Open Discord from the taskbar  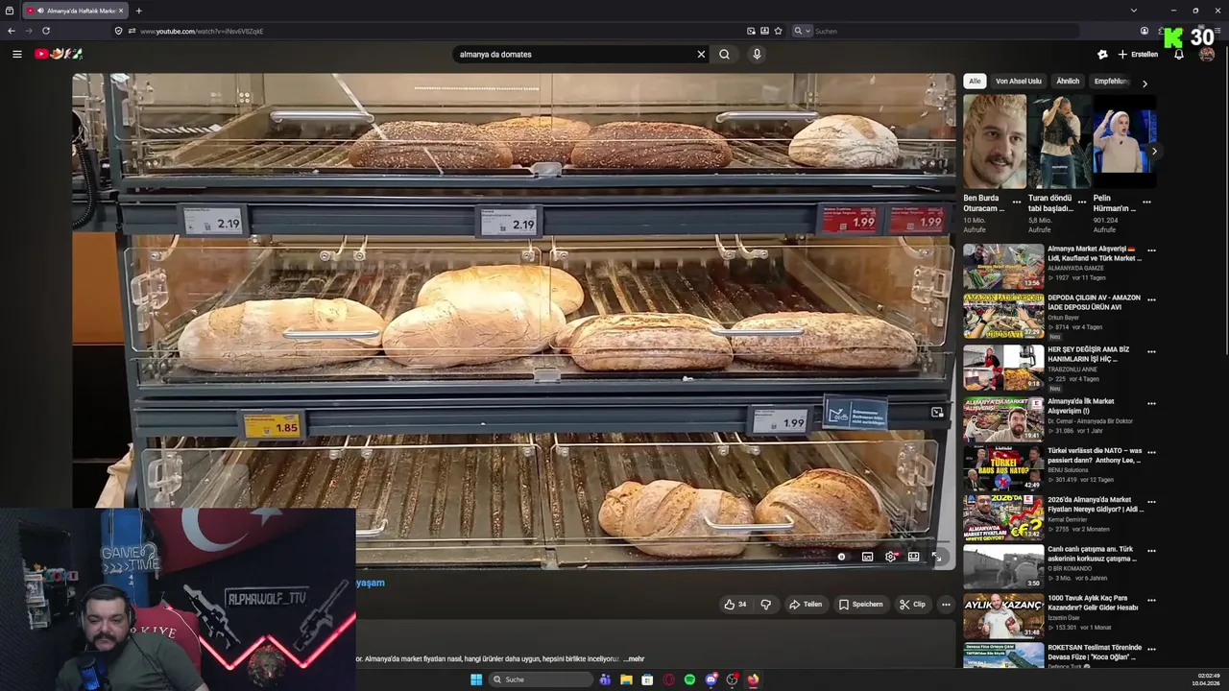[x=711, y=679]
